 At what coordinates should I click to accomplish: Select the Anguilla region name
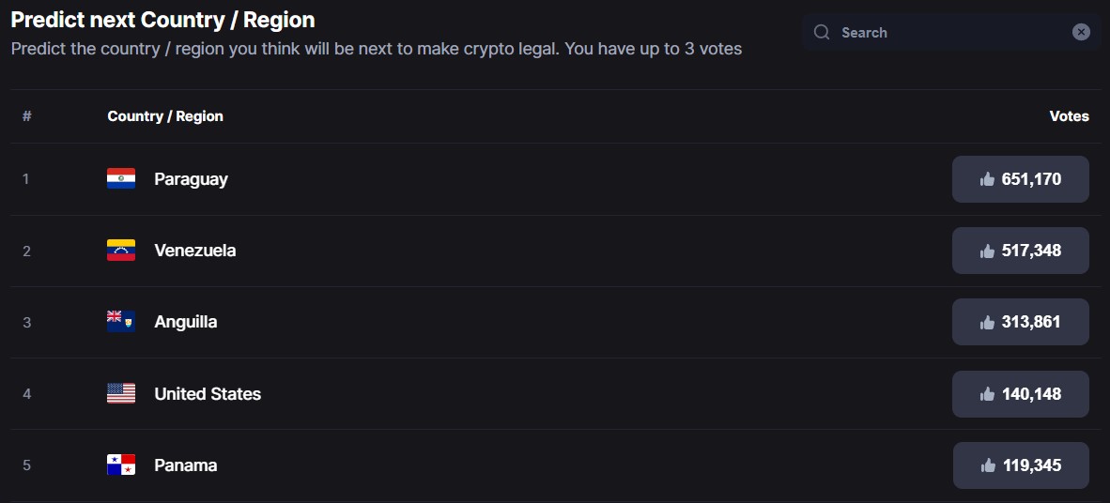pos(185,322)
